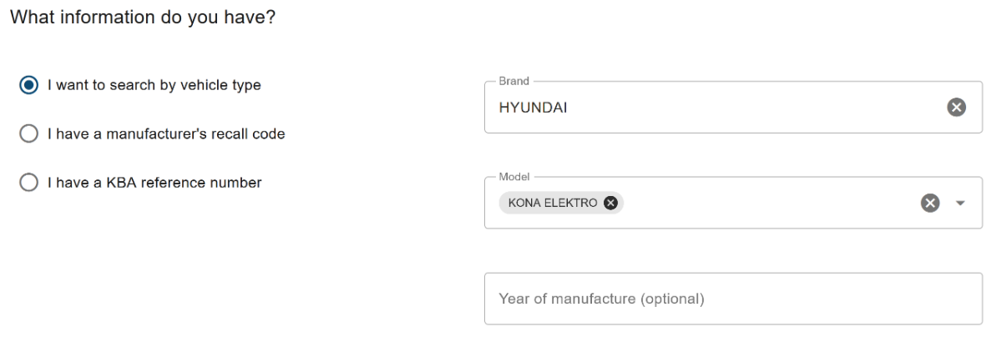Screen dimensions: 1002x342
Task: Focus the Year of manufacture field
Action: [732, 299]
